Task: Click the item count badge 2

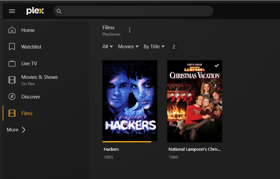Action: pos(174,47)
